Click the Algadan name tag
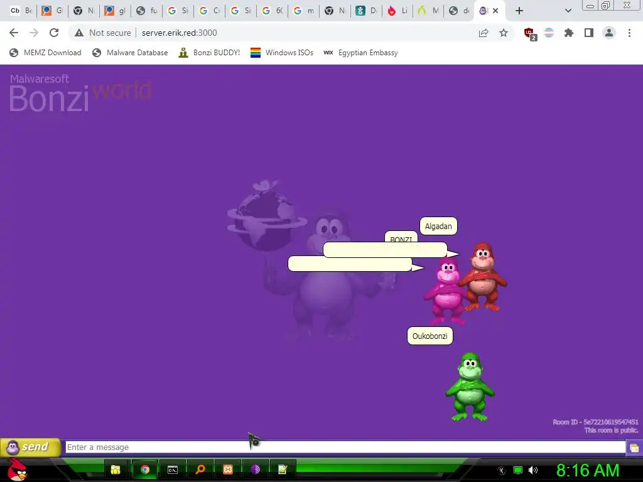 click(x=438, y=226)
